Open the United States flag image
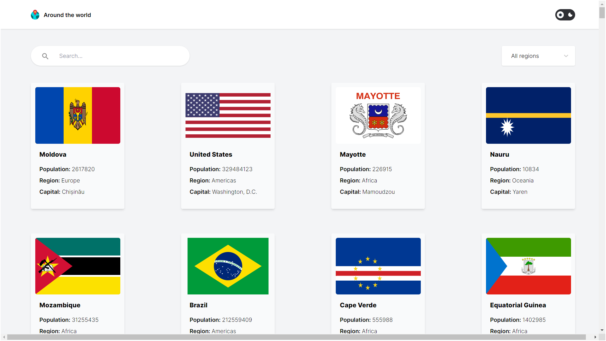The height and width of the screenshot is (341, 606). pos(228,115)
